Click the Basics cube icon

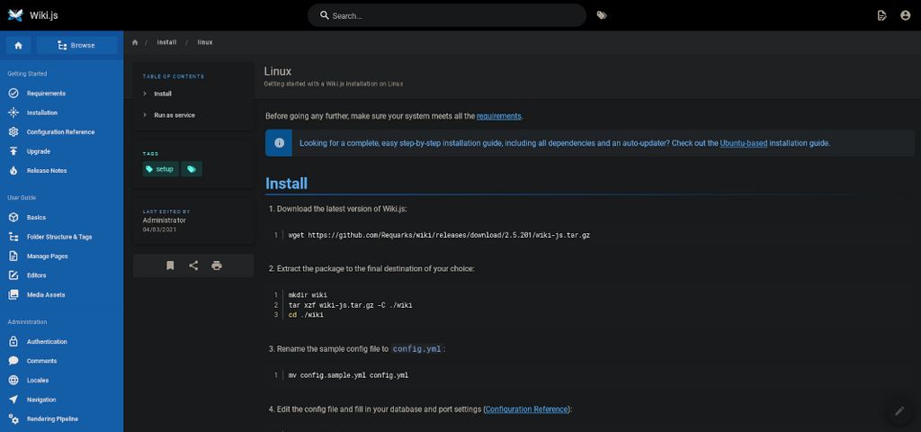click(x=13, y=218)
